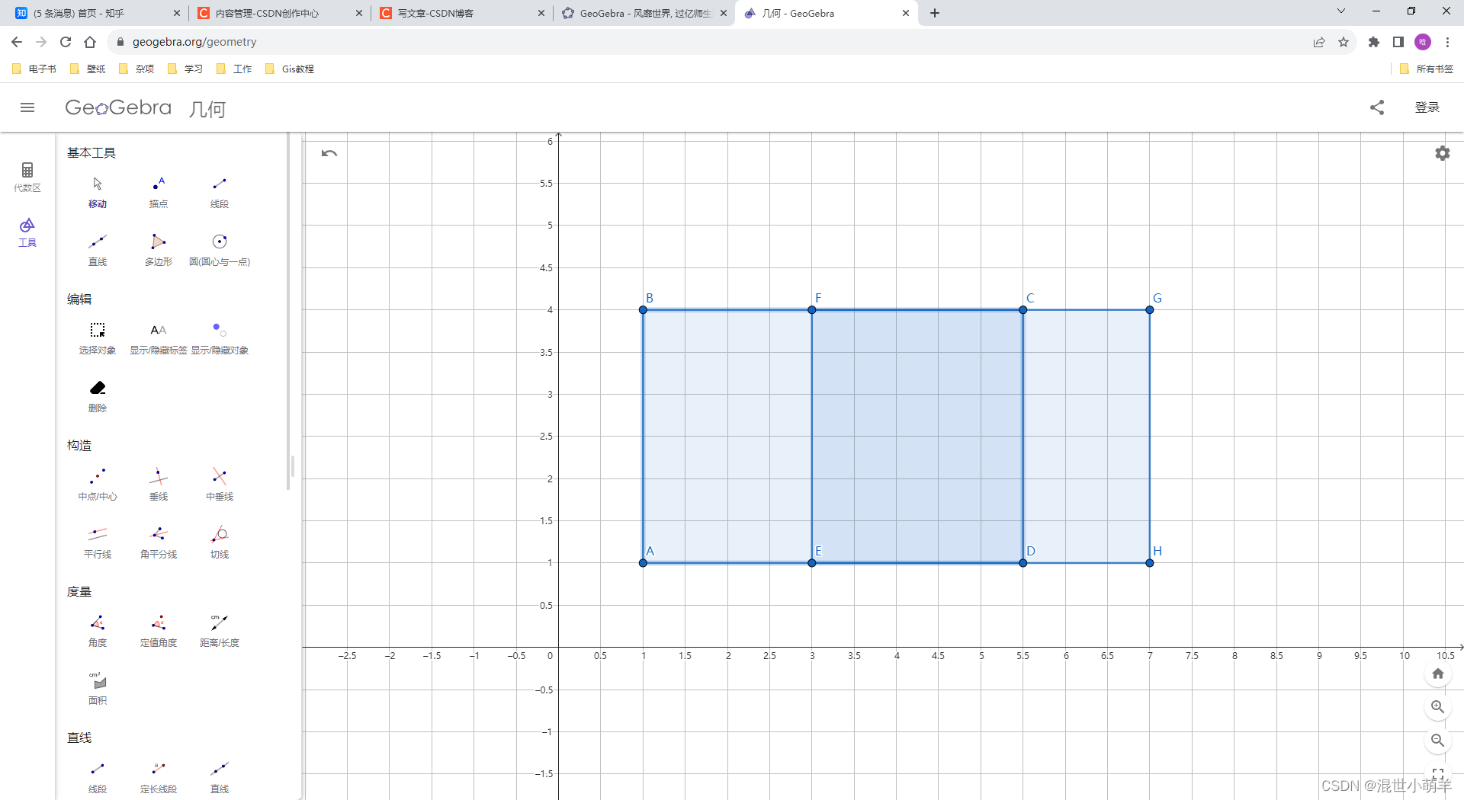Select the 移动 (Move) tool
The height and width of the screenshot is (800, 1464).
coord(98,192)
